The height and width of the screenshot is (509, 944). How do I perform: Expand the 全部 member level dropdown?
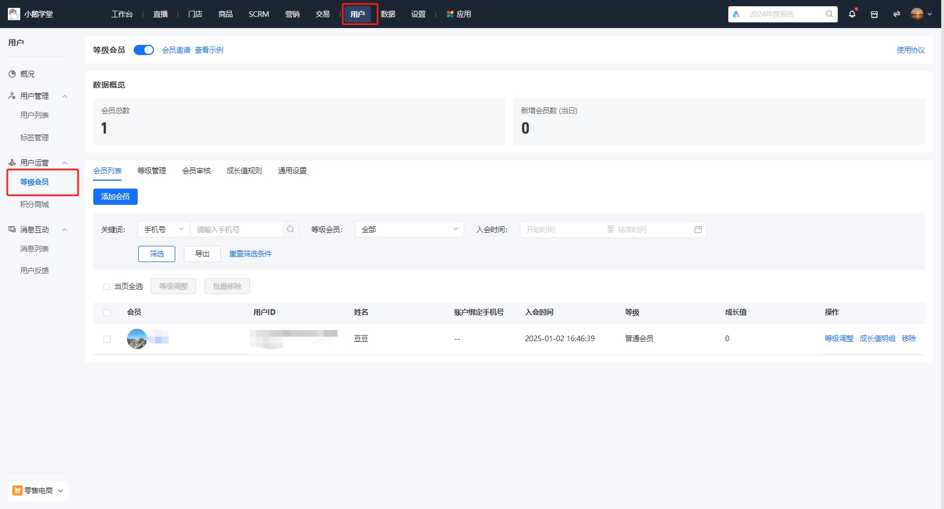pos(409,229)
